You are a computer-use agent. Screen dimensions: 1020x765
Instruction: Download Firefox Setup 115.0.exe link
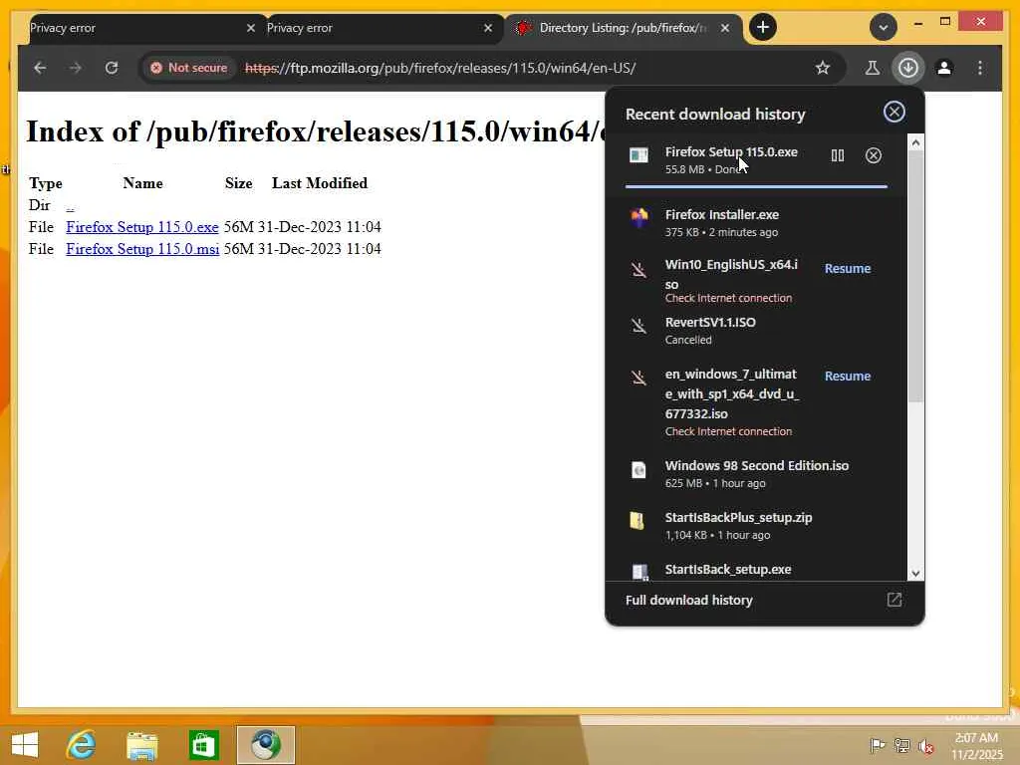click(141, 227)
